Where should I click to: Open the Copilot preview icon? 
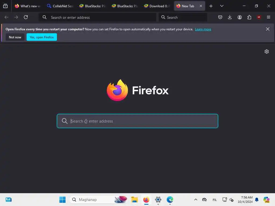click(266, 200)
